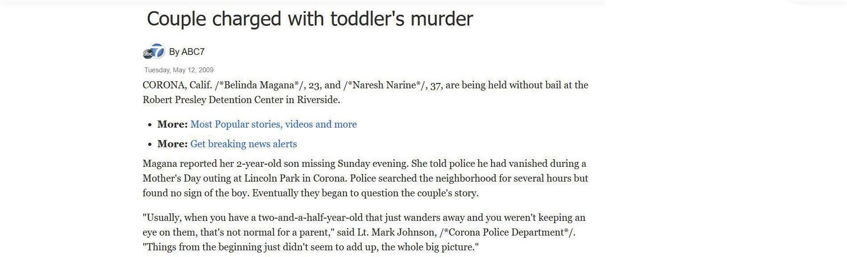The height and width of the screenshot is (257, 847).
Task: Click the bullet before "Get breaking news alerts"
Action: (150, 145)
